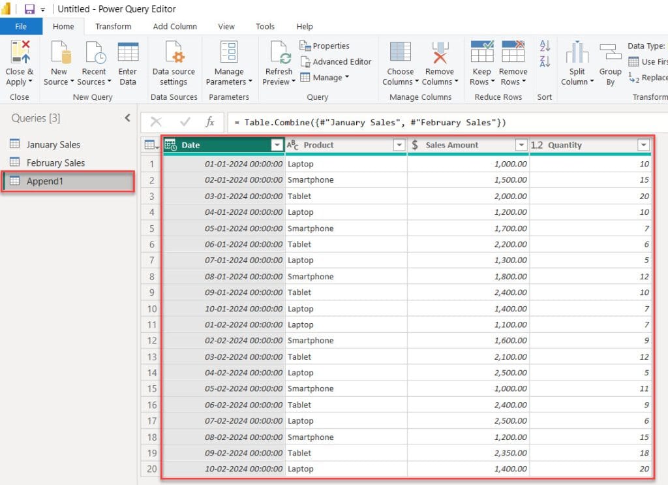Click the 01-02-2024 00:00:00 date cell
The height and width of the screenshot is (485, 668).
[x=224, y=325]
